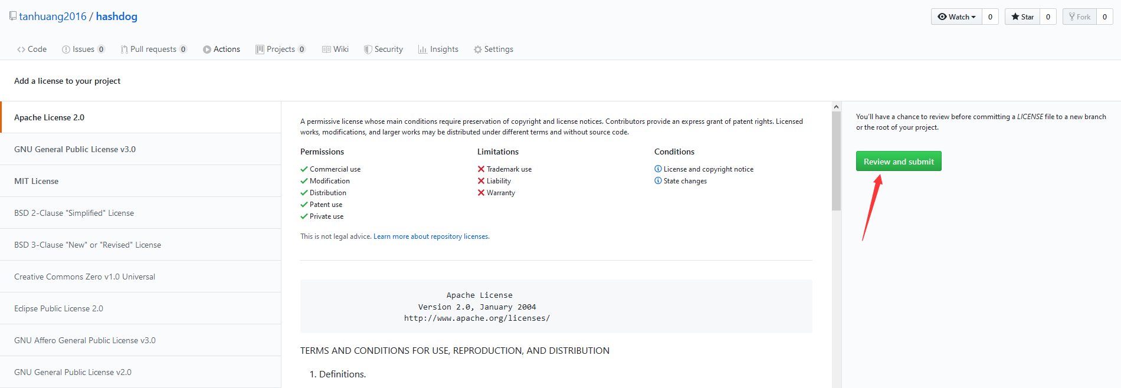Click the Private use check icon

click(x=304, y=216)
